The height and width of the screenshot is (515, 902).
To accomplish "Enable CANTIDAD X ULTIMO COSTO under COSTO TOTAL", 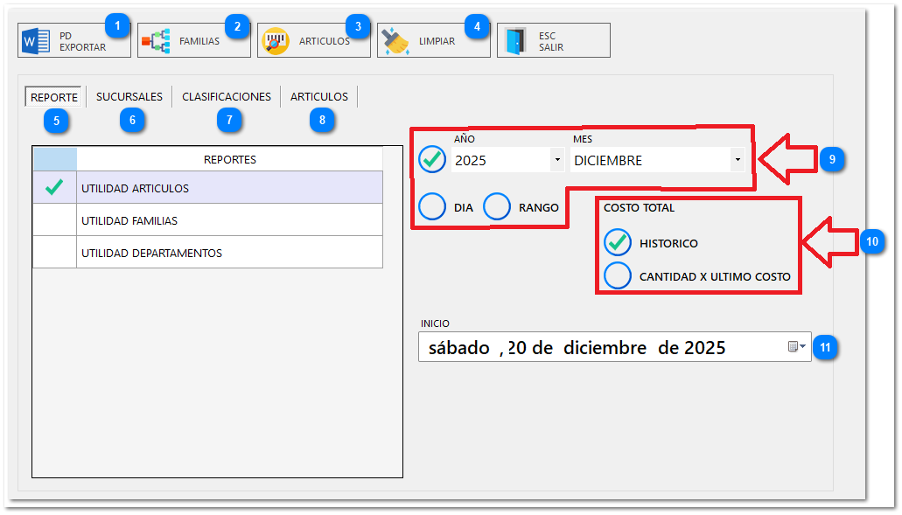I will click(x=619, y=275).
